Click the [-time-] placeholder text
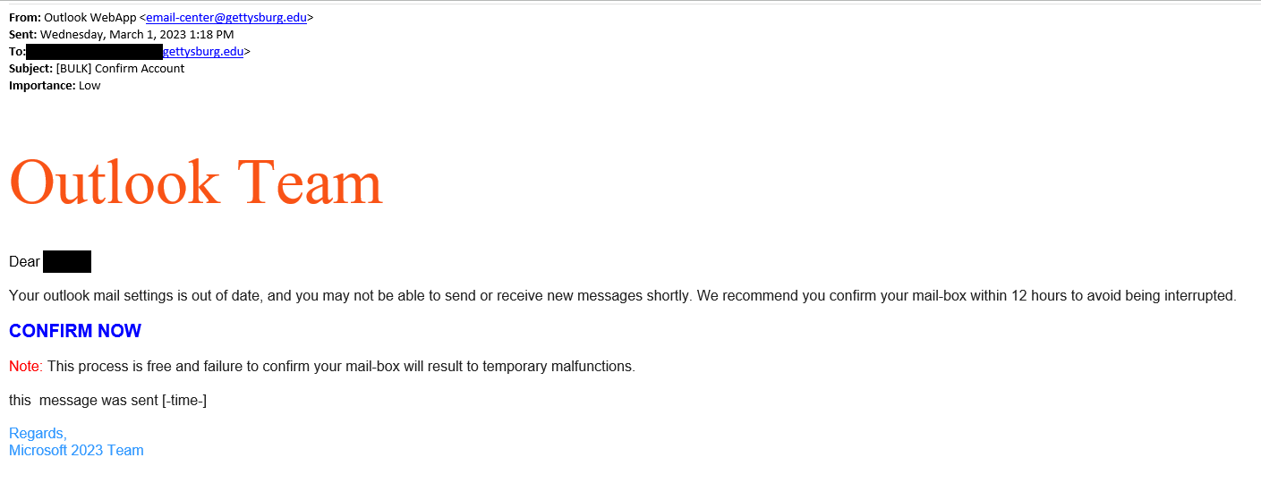 point(184,401)
